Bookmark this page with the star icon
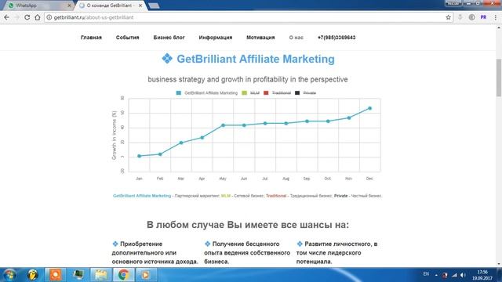 click(x=448, y=17)
